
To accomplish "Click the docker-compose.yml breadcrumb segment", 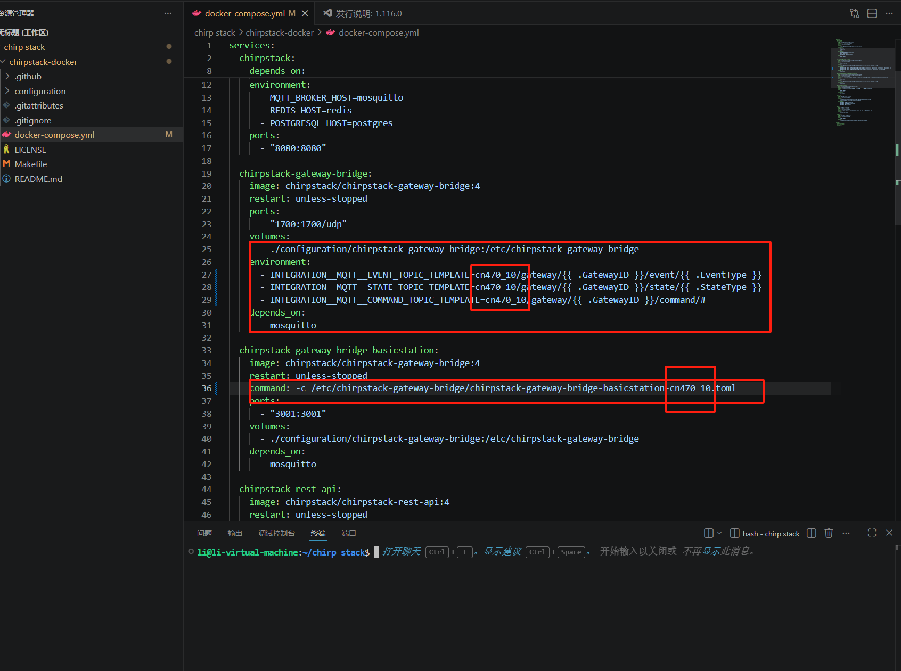I will [x=379, y=33].
